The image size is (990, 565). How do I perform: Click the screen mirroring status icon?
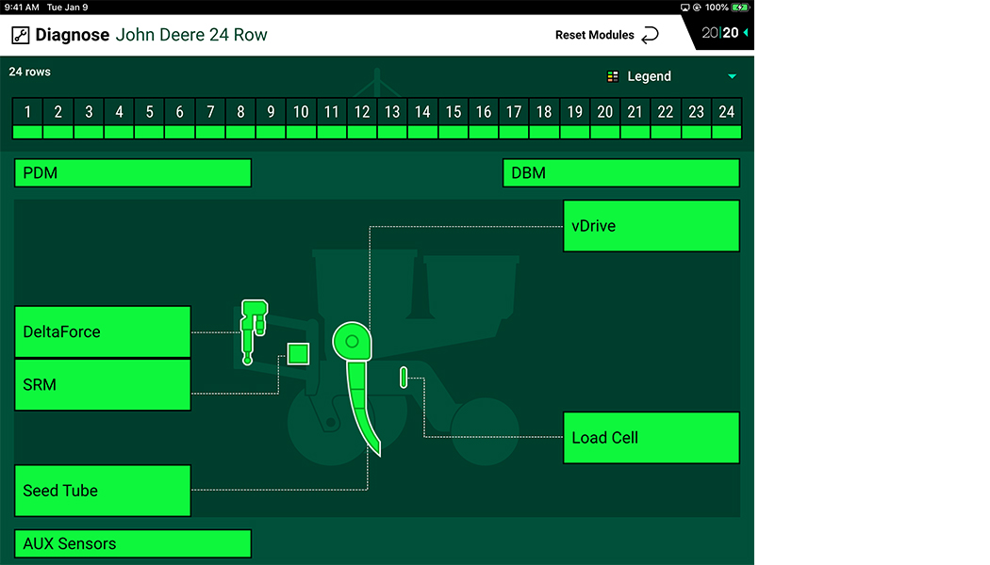pos(685,8)
